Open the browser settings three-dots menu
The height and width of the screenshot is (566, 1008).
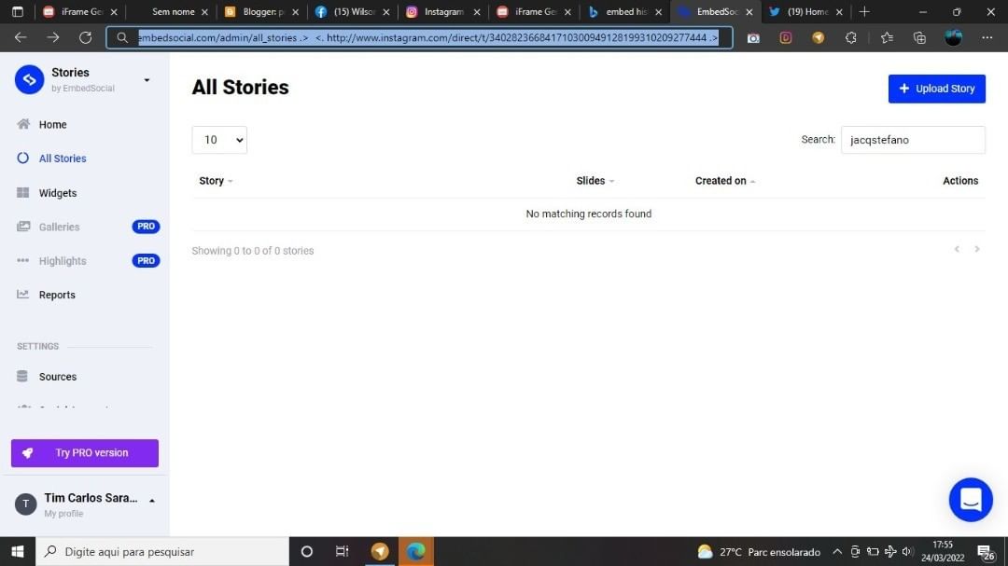[987, 38]
